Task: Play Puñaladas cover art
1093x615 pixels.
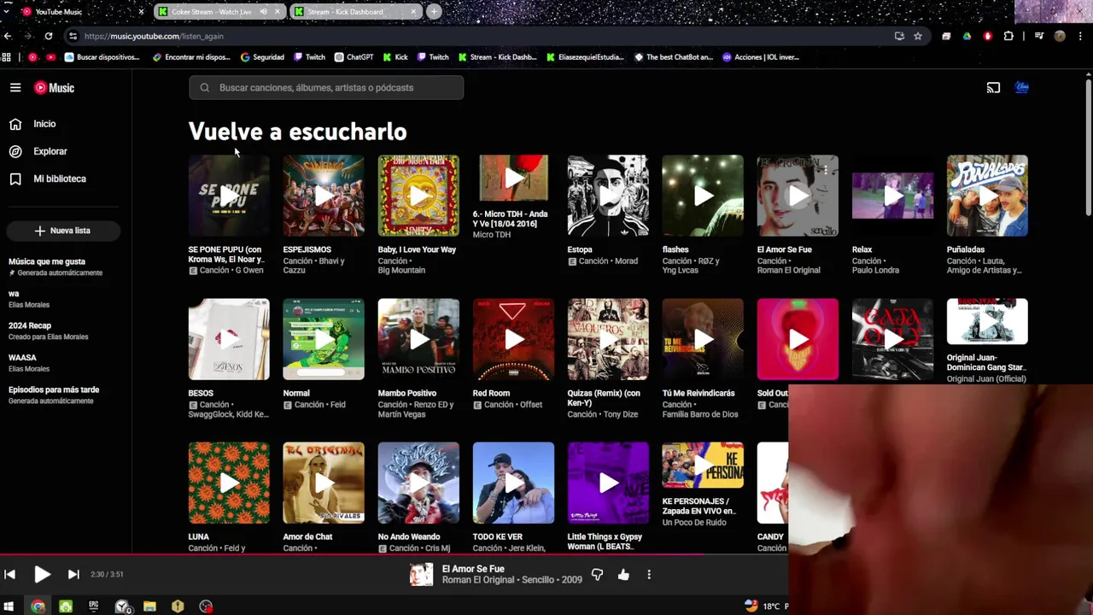Action: click(x=987, y=196)
